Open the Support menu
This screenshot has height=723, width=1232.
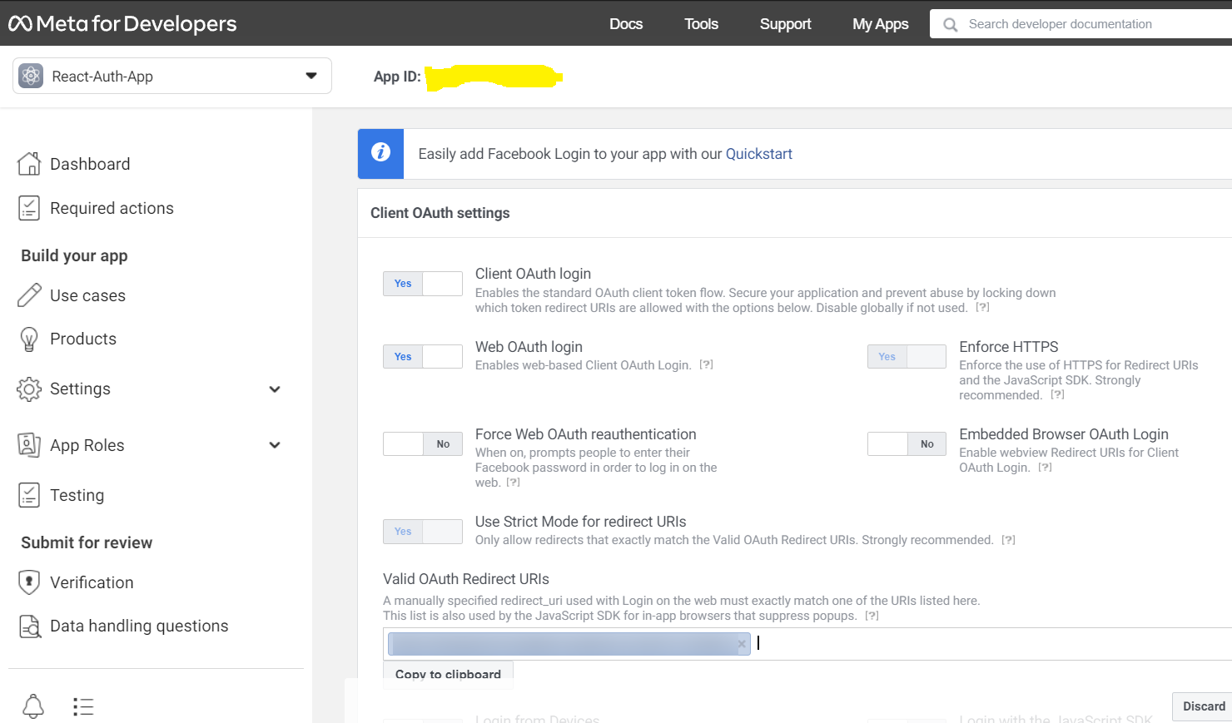pyautogui.click(x=785, y=24)
